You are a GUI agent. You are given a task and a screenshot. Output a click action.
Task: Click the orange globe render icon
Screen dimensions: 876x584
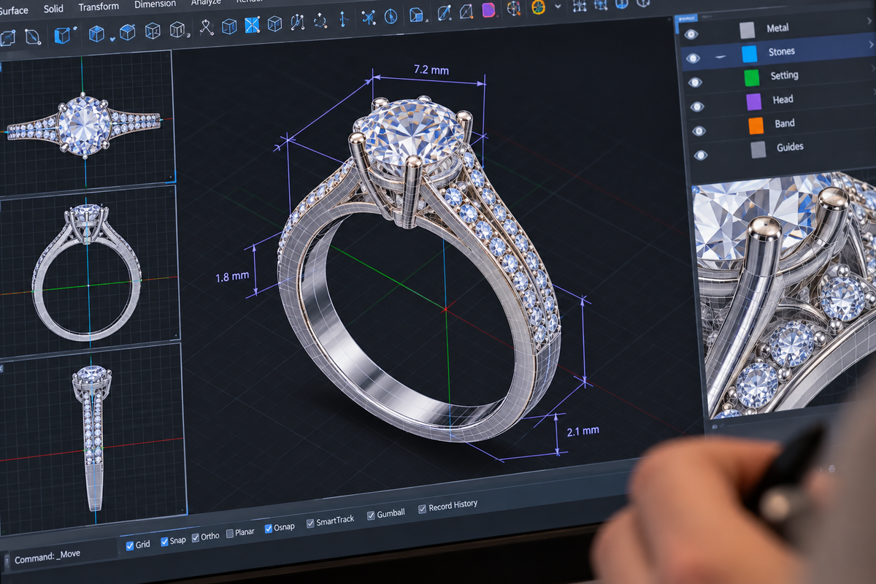pyautogui.click(x=538, y=7)
